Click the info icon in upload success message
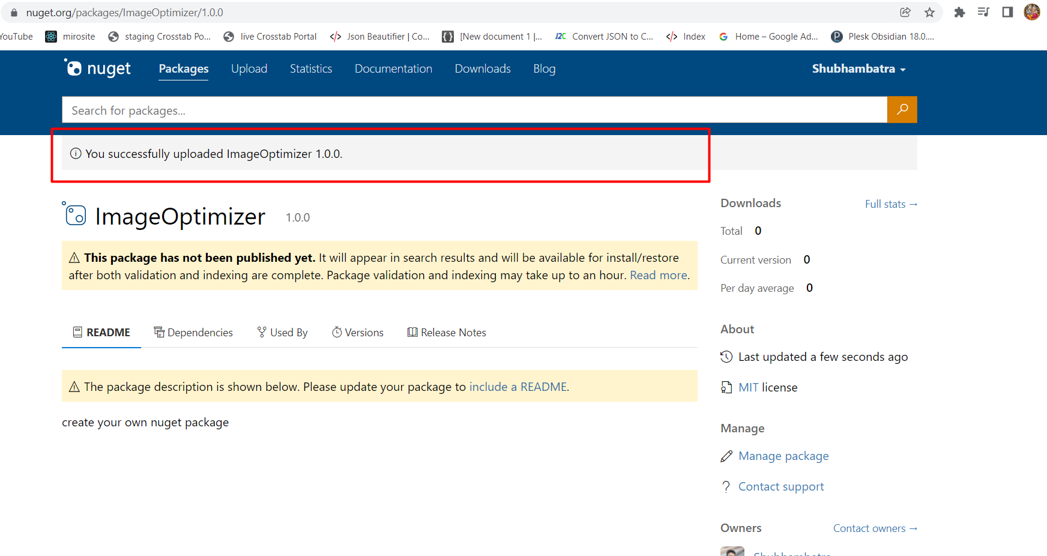Image resolution: width=1047 pixels, height=556 pixels. [76, 154]
